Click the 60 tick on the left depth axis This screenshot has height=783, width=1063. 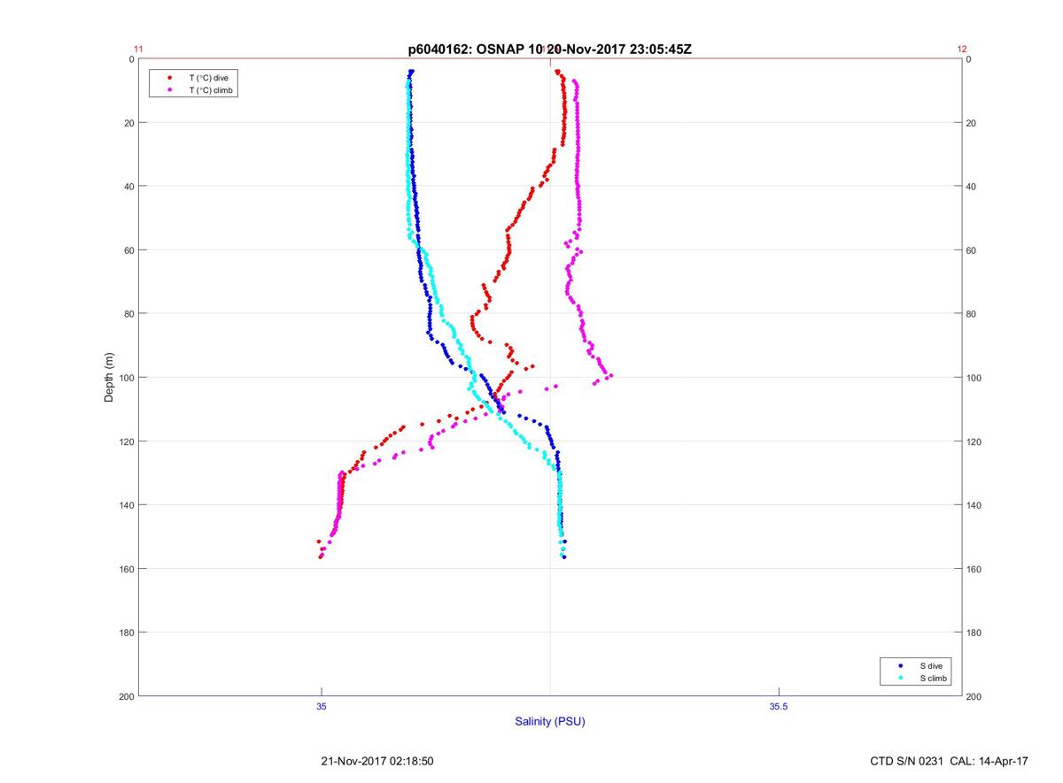129,250
